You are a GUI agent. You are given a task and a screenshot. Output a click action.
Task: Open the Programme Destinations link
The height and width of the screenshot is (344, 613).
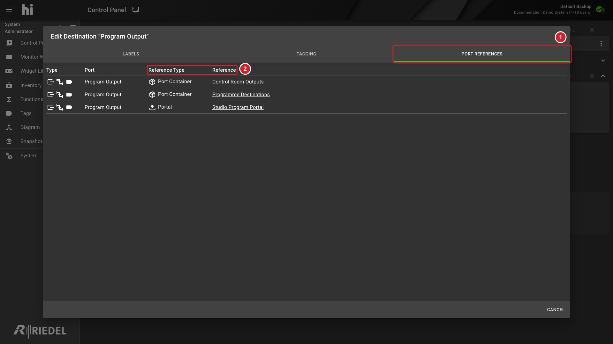click(241, 94)
